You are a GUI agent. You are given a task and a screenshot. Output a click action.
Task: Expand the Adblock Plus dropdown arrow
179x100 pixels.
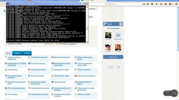click(172, 4)
